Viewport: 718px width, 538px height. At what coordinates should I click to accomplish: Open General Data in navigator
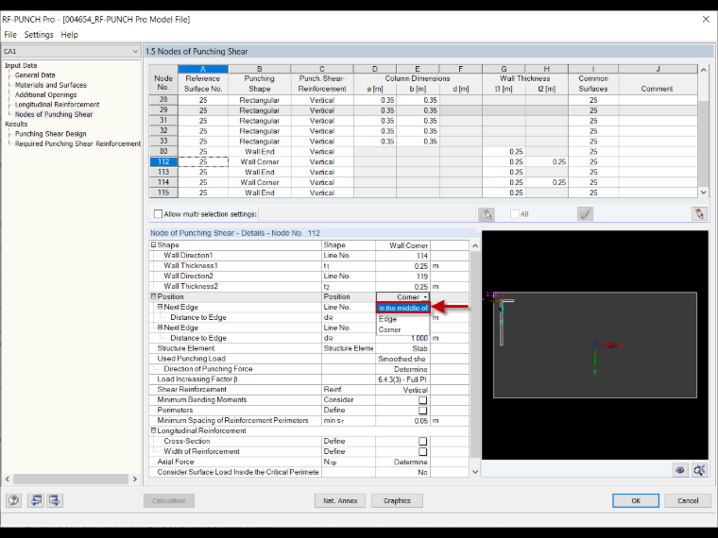point(35,75)
